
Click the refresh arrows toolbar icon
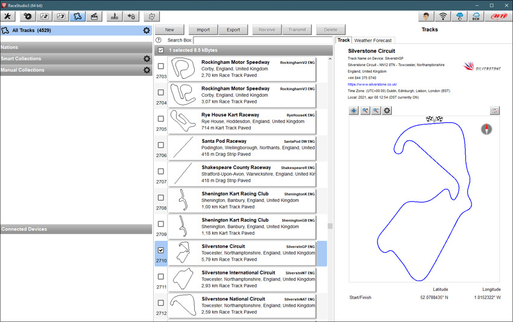coord(151,16)
